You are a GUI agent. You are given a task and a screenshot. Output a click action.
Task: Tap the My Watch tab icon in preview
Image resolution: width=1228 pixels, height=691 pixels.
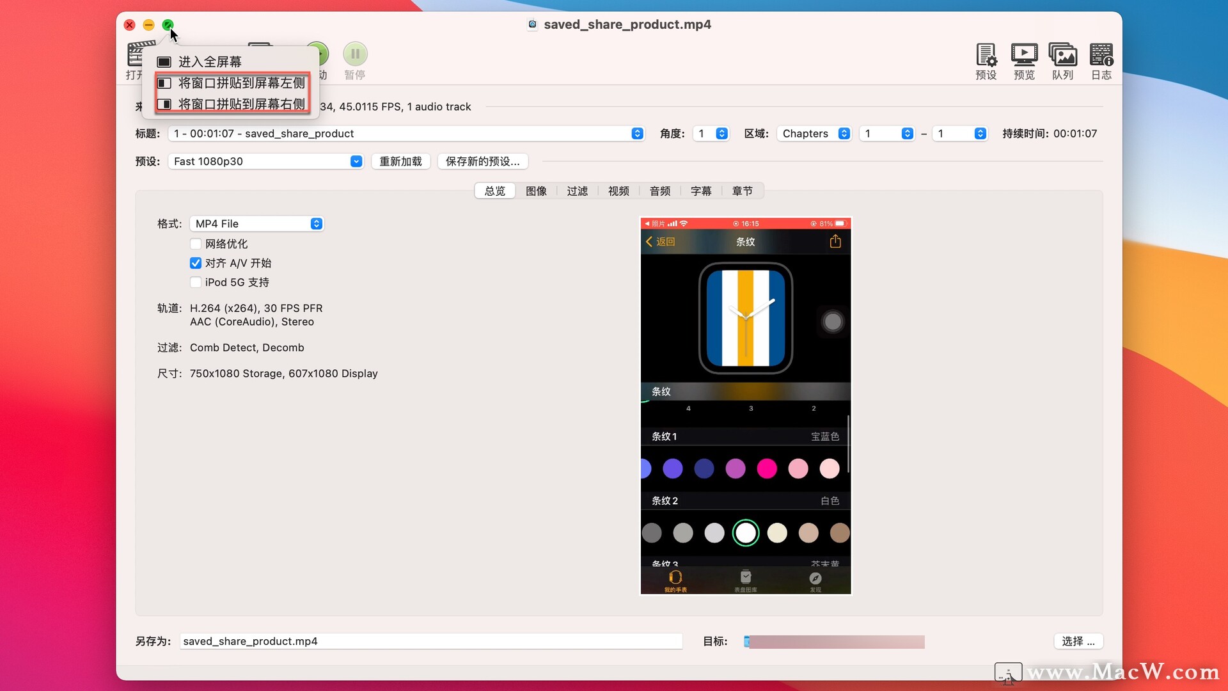[675, 577]
